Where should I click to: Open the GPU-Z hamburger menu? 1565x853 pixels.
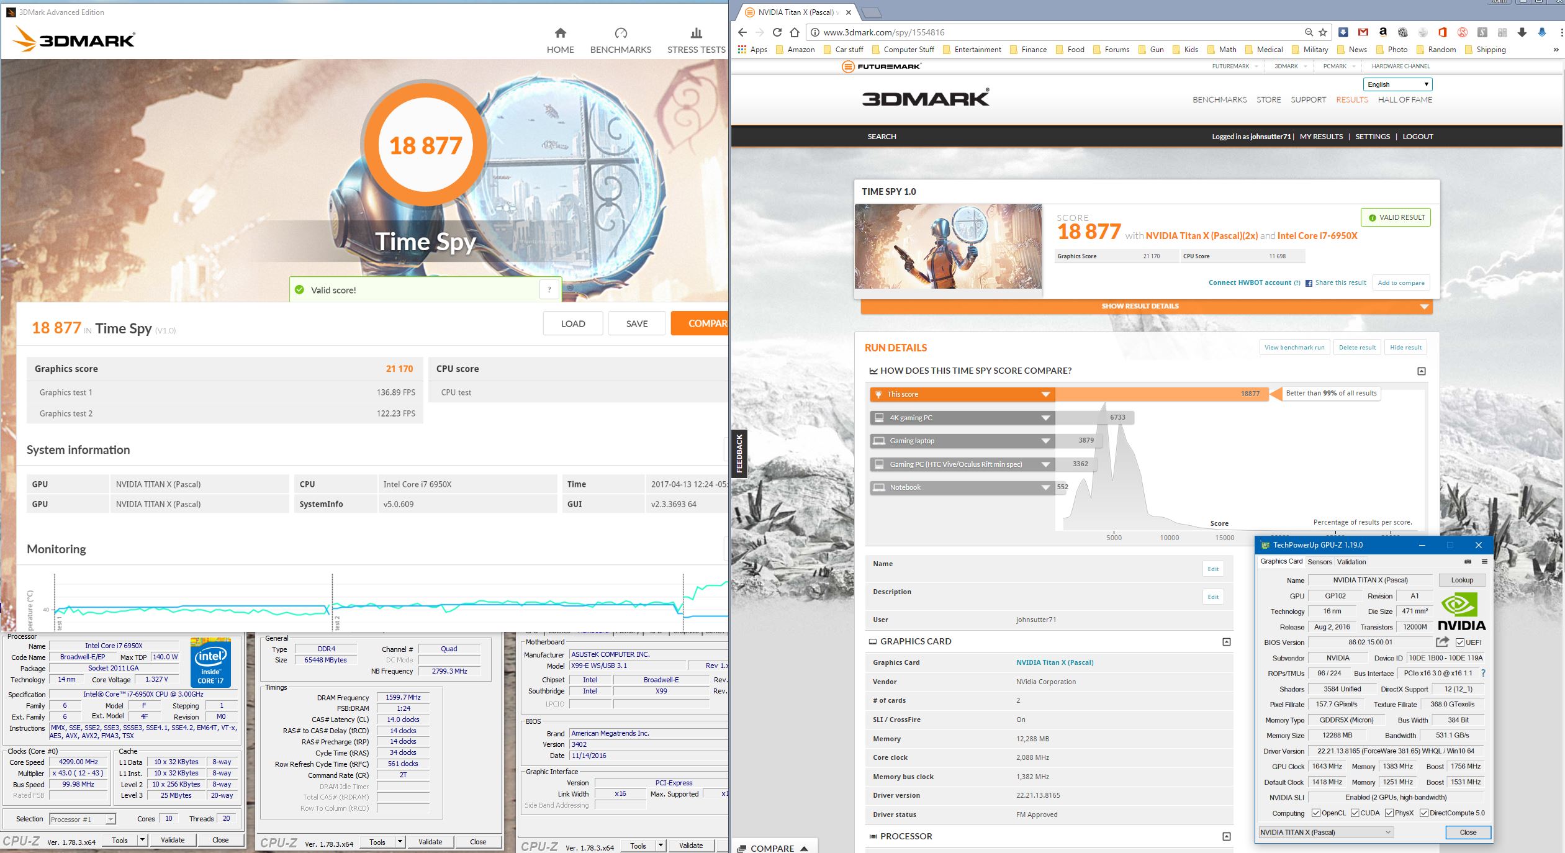[1484, 561]
